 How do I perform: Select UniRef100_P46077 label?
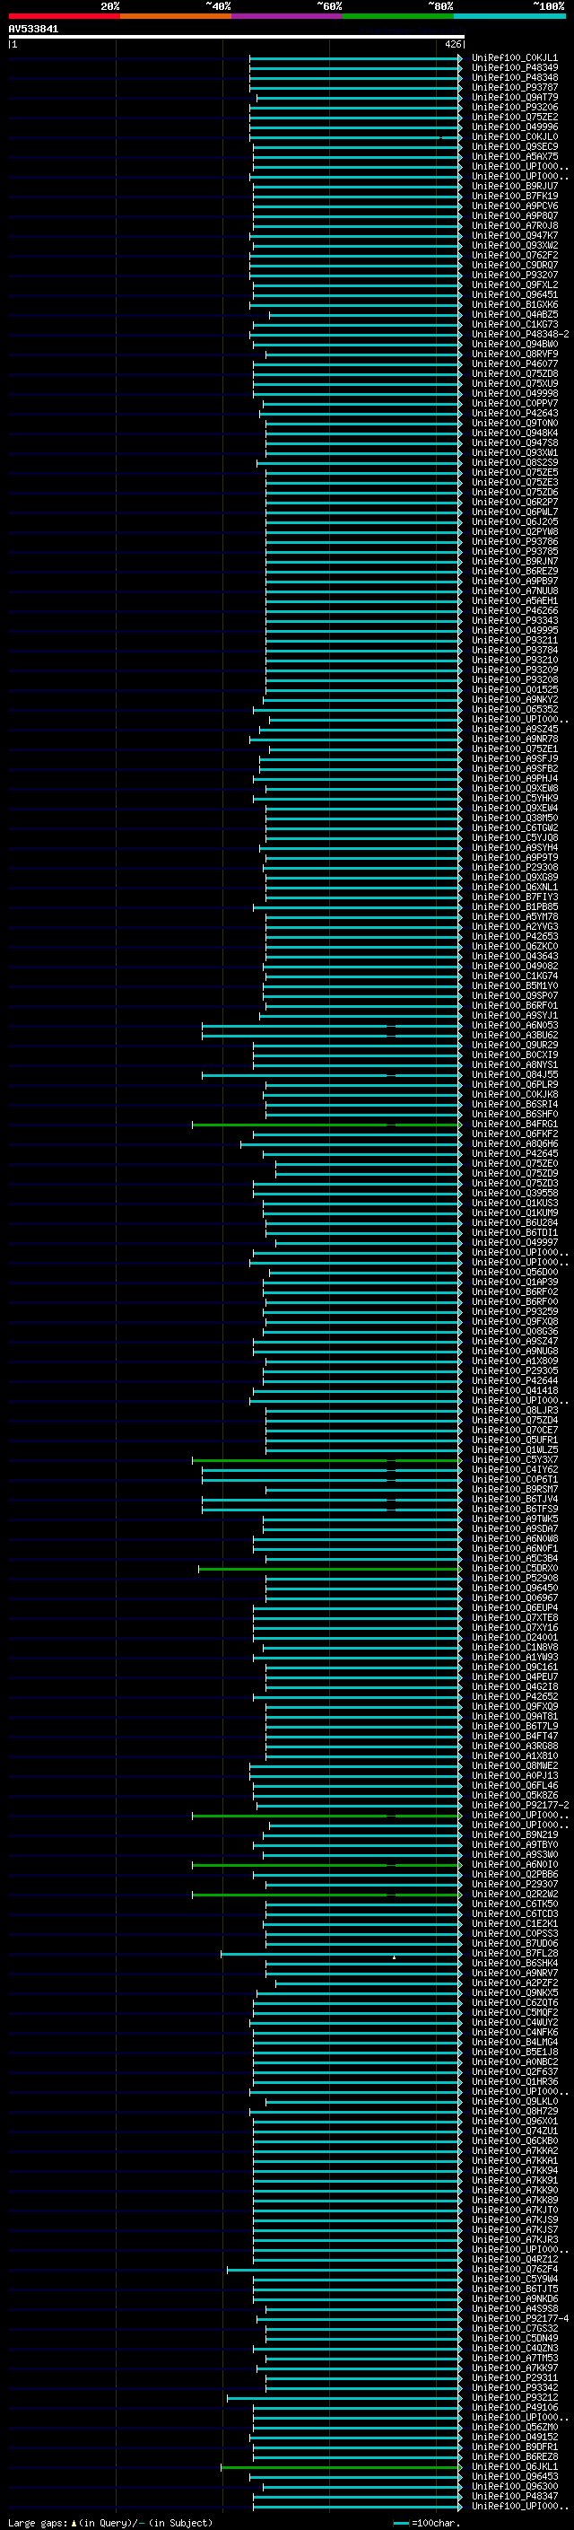tap(514, 363)
